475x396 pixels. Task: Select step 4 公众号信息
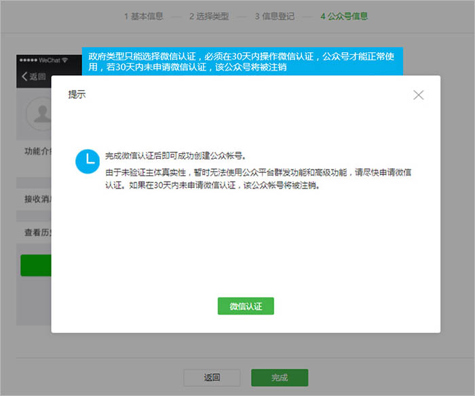(x=344, y=16)
